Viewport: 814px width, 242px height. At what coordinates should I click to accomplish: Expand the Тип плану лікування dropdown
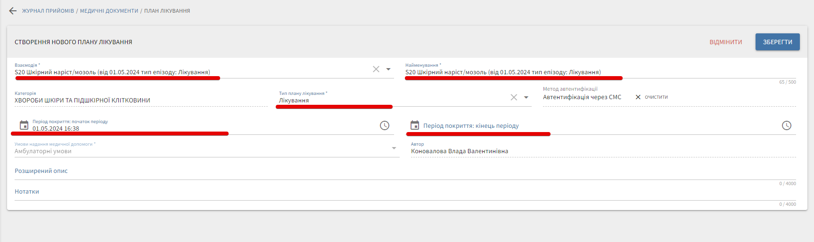pos(526,97)
